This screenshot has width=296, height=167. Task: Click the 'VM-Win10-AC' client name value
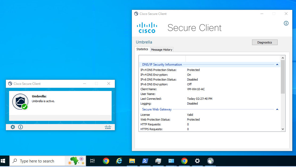click(196, 89)
